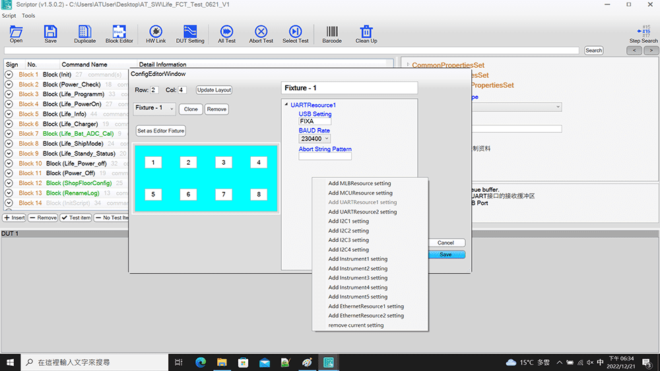Select fixture slot 6 in the layout
660x371 pixels.
[x=188, y=194]
